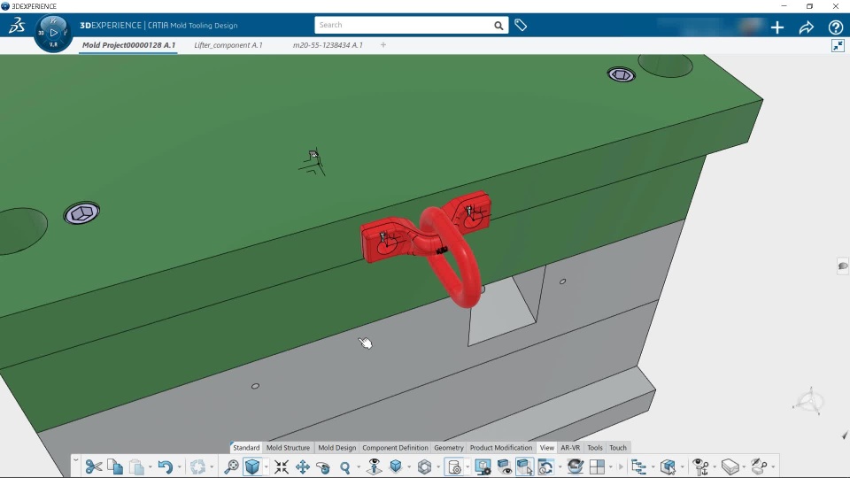This screenshot has width=850, height=478.
Task: Switch to the Mold Structure tab
Action: [x=288, y=448]
